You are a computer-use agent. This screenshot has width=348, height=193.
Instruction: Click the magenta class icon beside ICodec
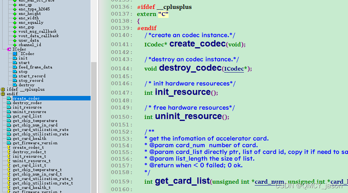point(9,49)
